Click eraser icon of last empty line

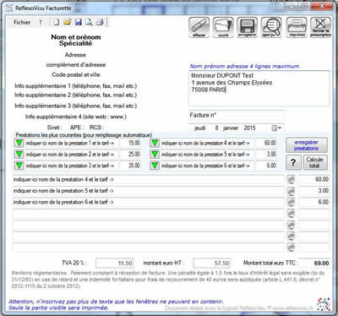point(291,248)
